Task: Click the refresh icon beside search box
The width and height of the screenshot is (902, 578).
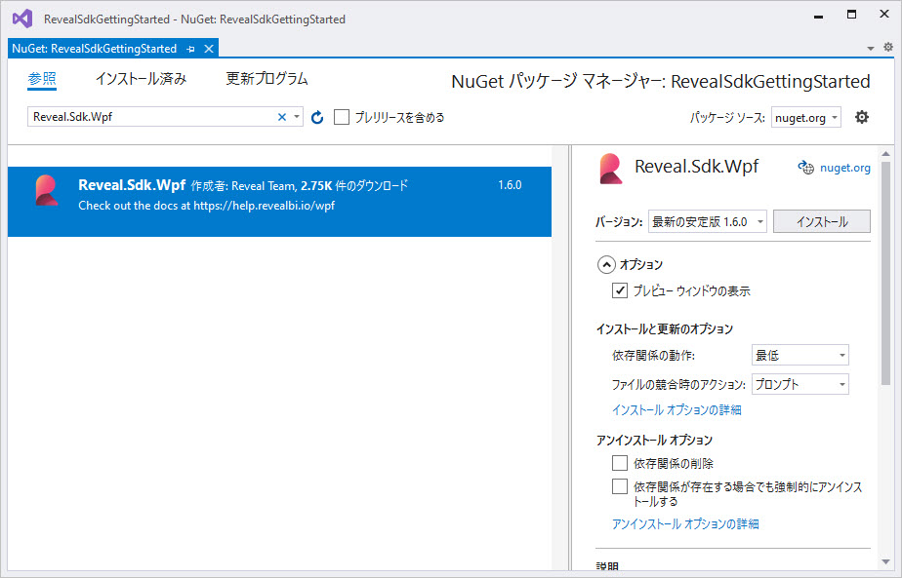Action: pos(316,118)
